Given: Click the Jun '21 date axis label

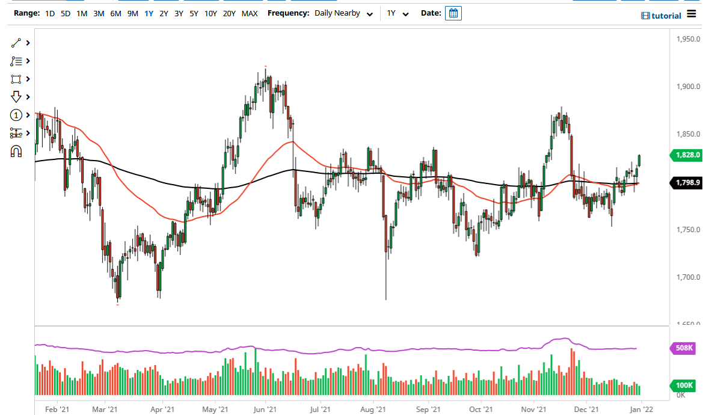Looking at the screenshot, I should [x=265, y=409].
